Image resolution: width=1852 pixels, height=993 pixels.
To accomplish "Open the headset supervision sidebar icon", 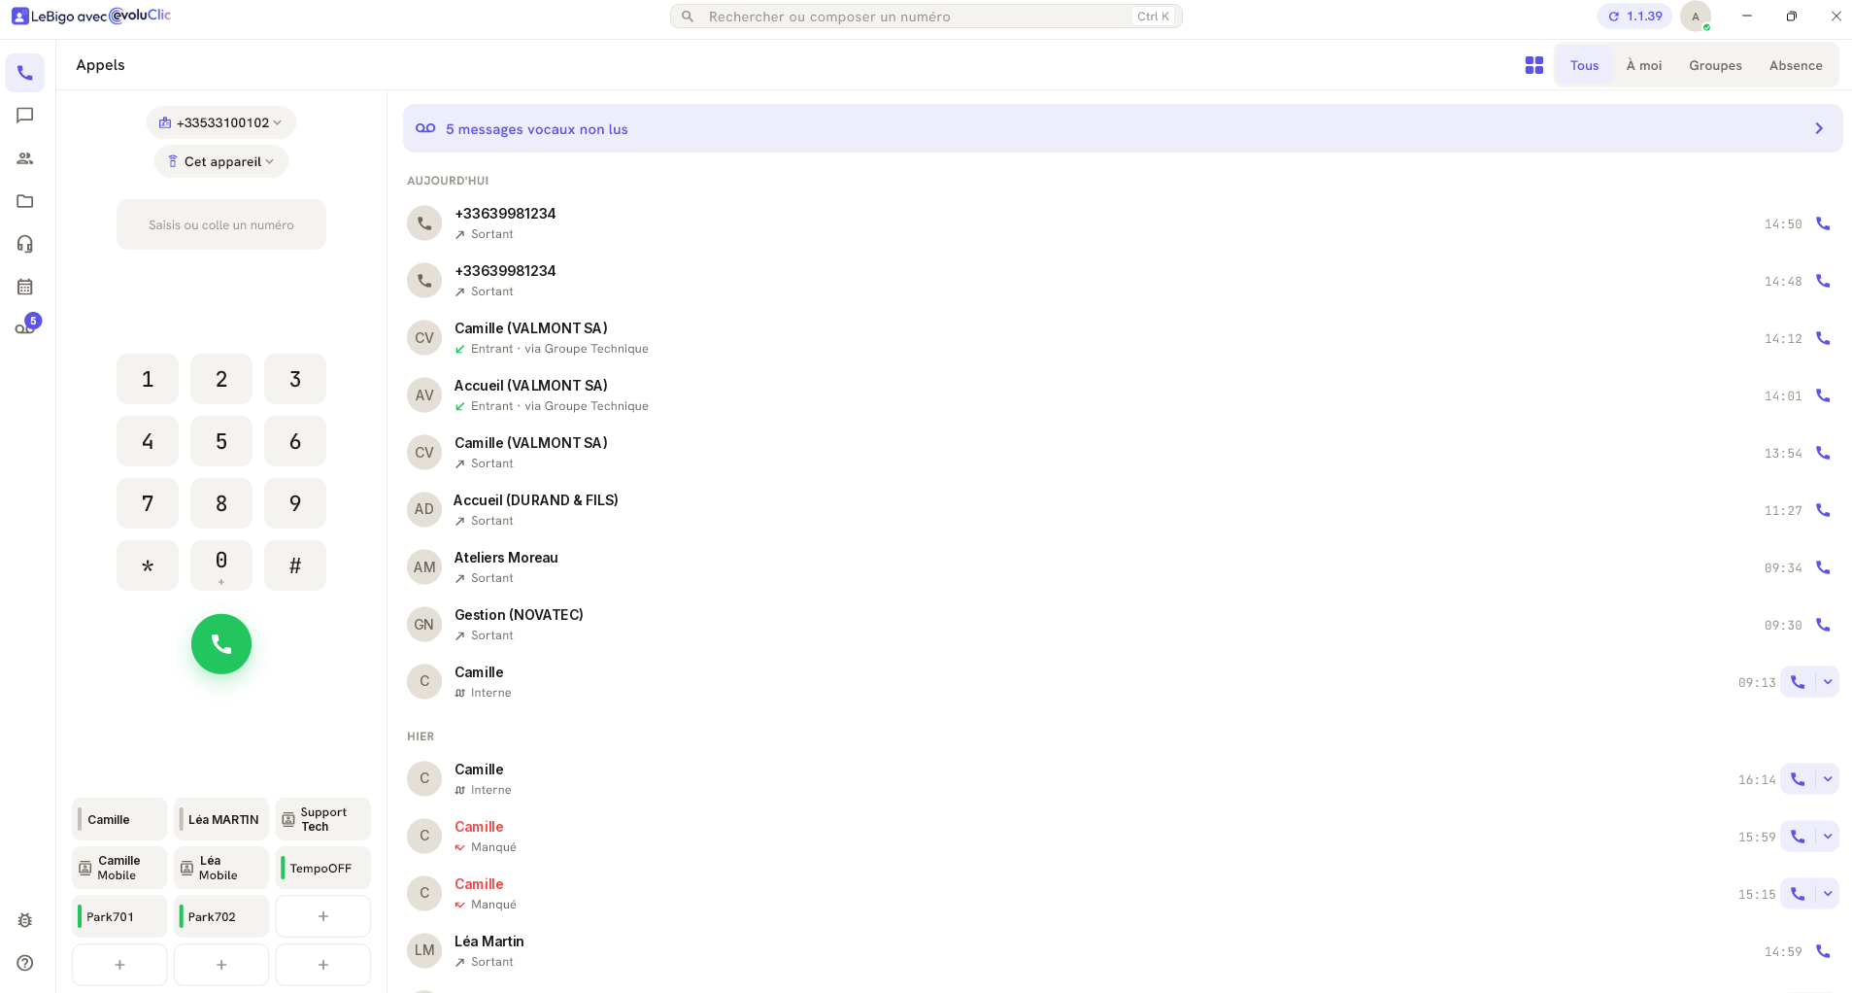I will (x=25, y=244).
